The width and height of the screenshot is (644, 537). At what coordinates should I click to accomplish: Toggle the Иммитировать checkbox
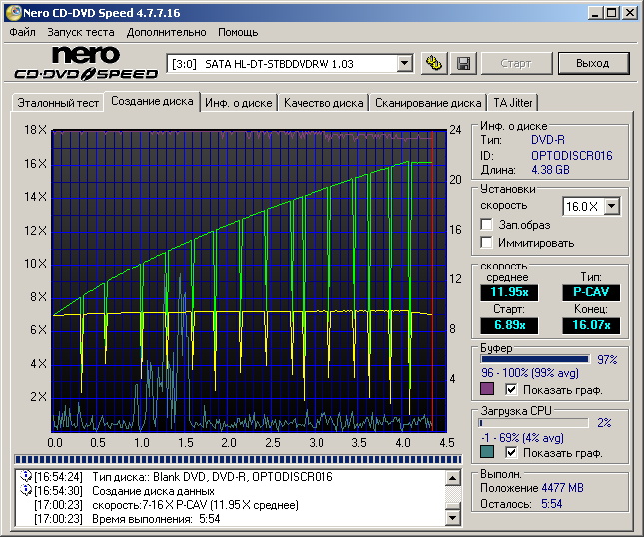click(487, 243)
